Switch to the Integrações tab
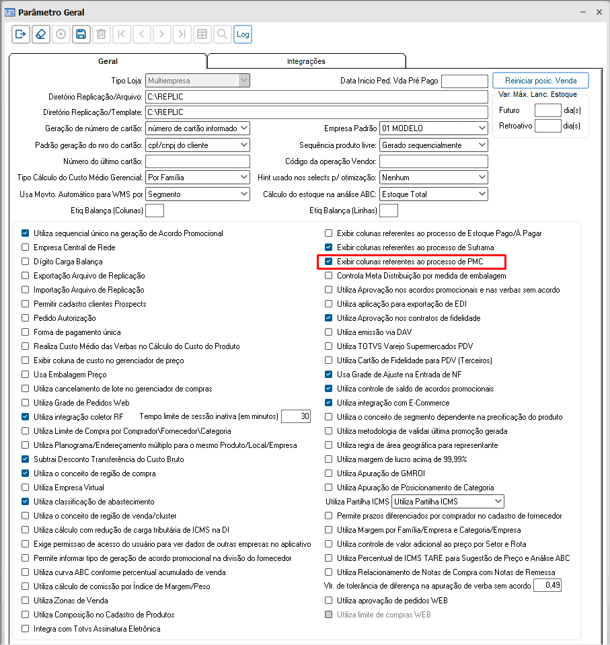Image resolution: width=610 pixels, height=645 pixels. tap(306, 61)
